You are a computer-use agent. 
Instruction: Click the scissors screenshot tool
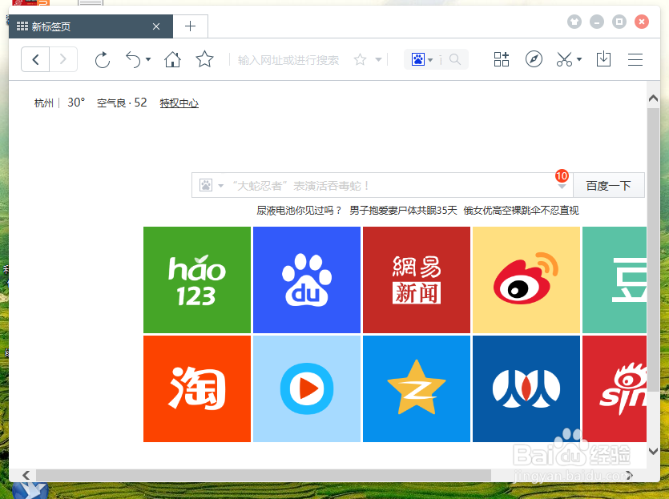pyautogui.click(x=564, y=59)
